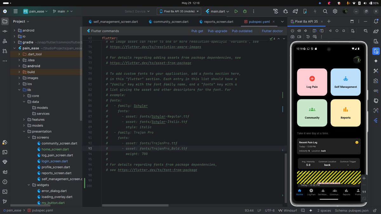Image resolution: width=381 pixels, height=214 pixels.
Task: Expand the features folder
Action: coord(24,120)
